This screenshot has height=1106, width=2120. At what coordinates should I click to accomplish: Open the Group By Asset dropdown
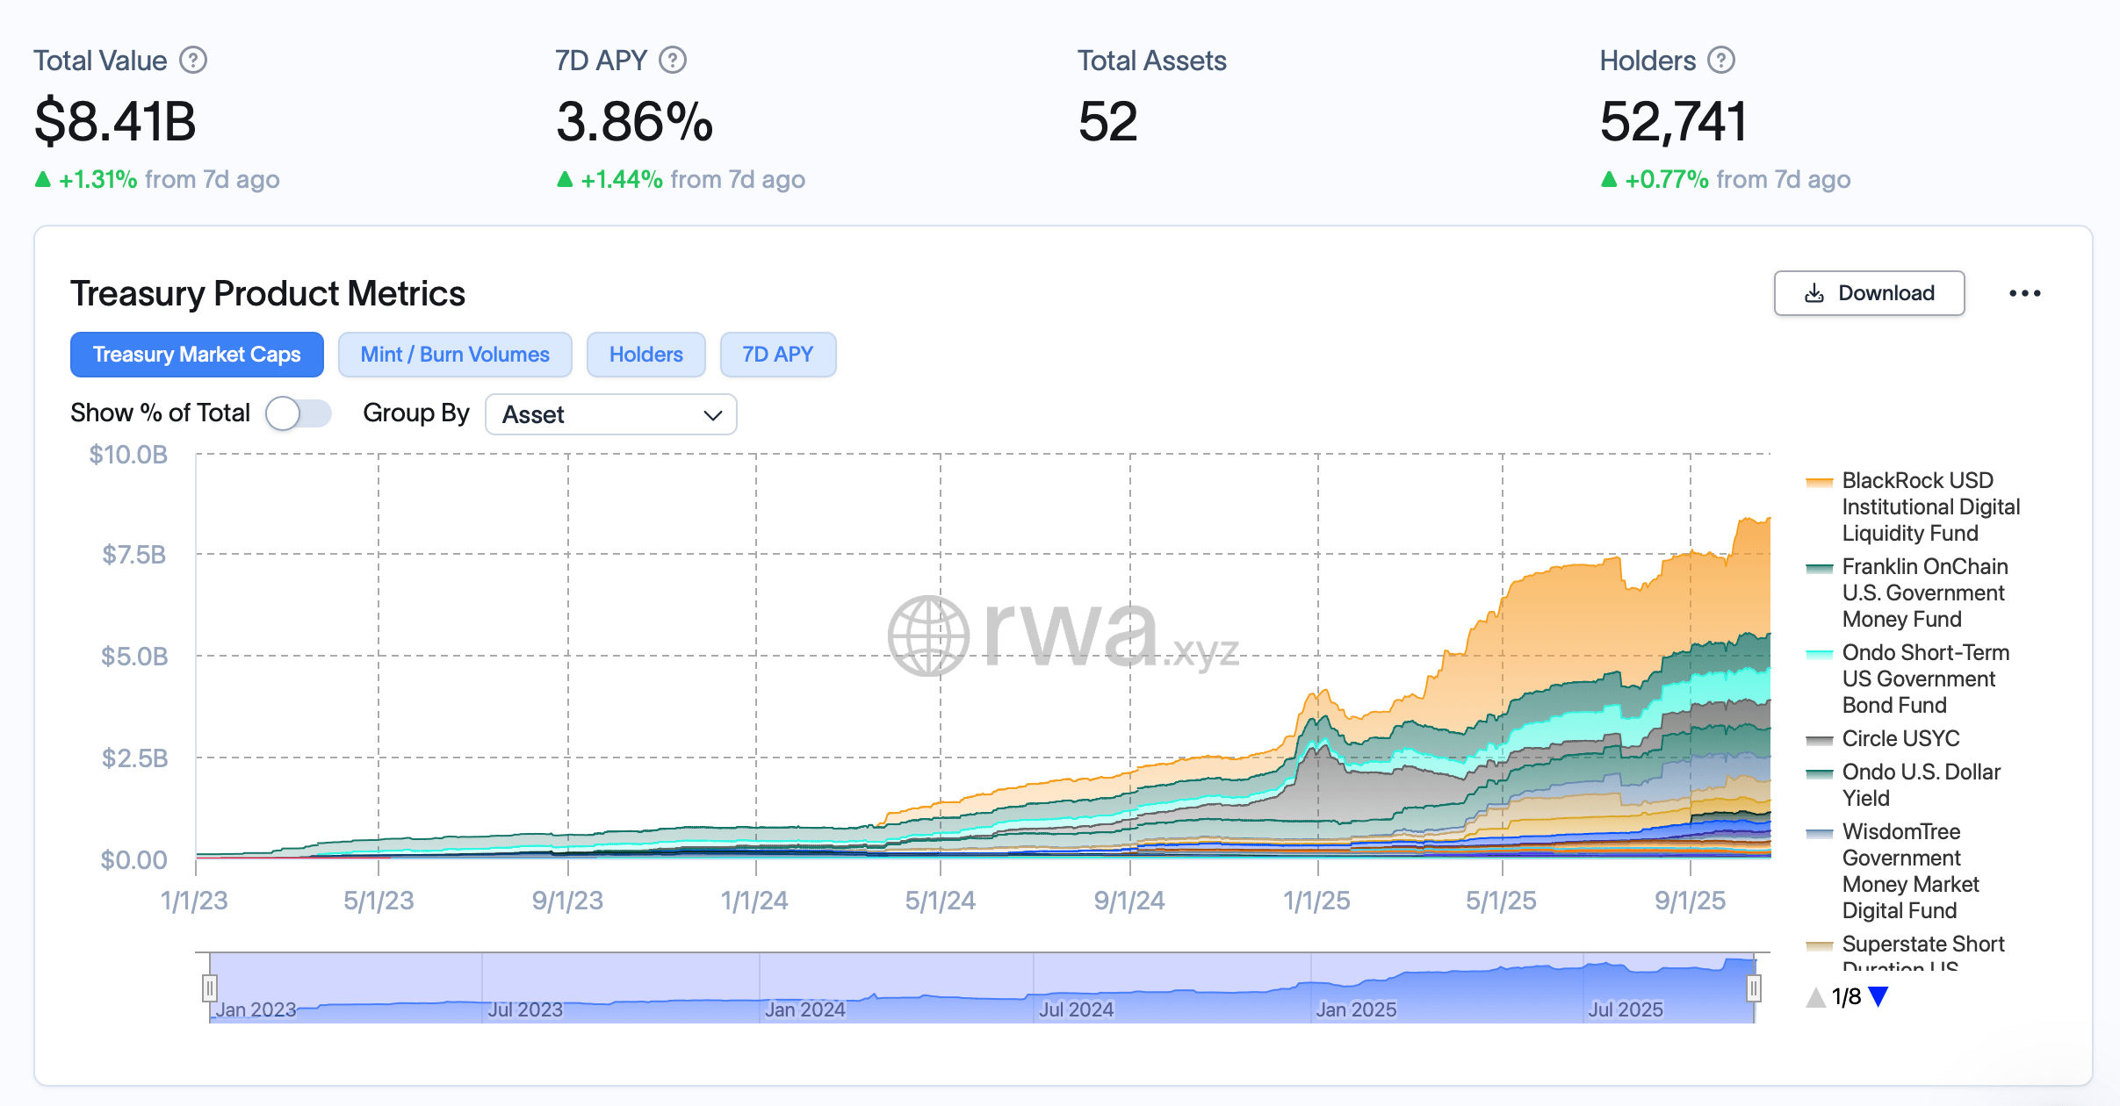click(611, 414)
